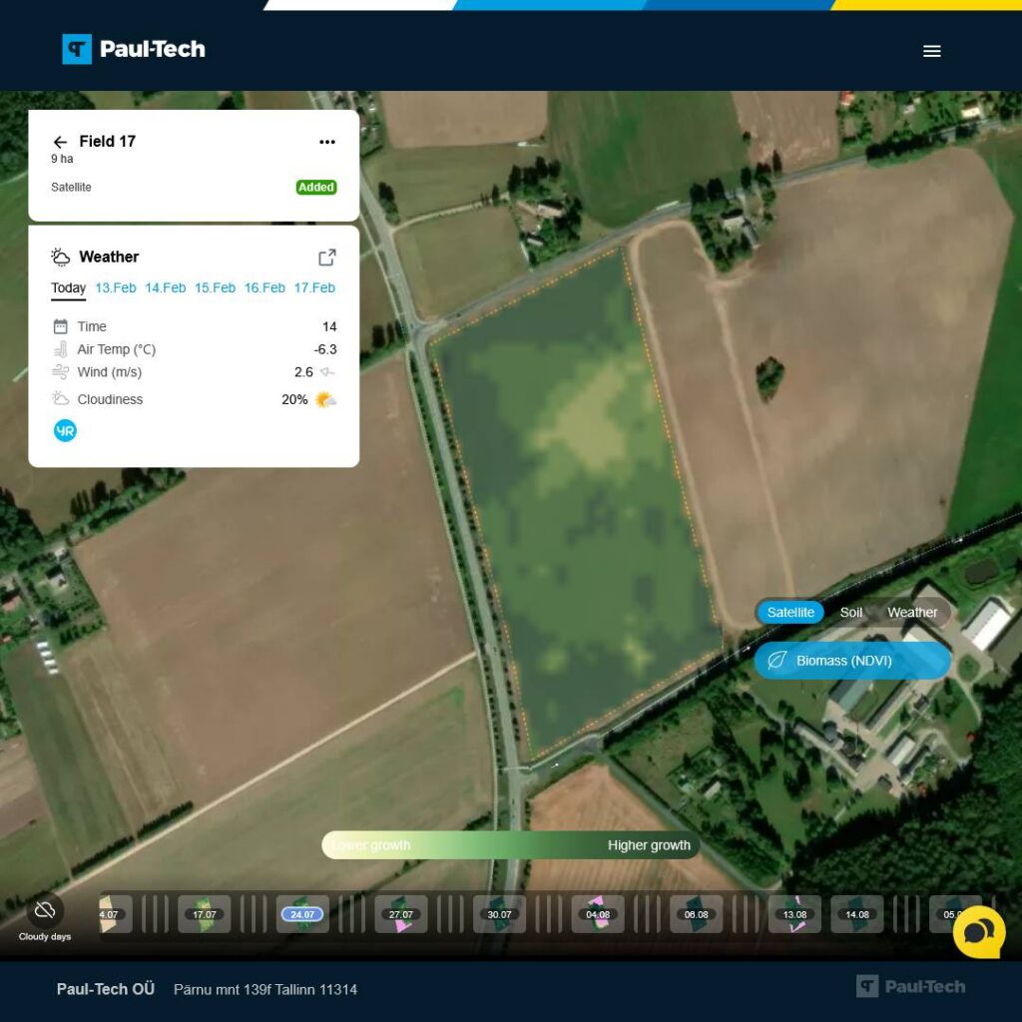Viewport: 1022px width, 1022px height.
Task: Show the 15.Feb weather forecast
Action: (x=215, y=287)
